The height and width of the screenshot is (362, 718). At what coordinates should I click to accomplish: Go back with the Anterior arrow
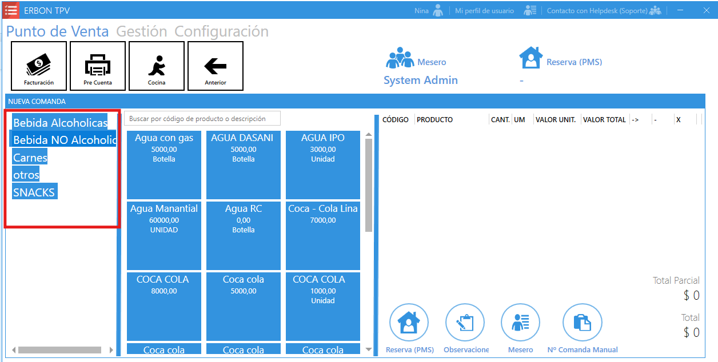pos(216,66)
